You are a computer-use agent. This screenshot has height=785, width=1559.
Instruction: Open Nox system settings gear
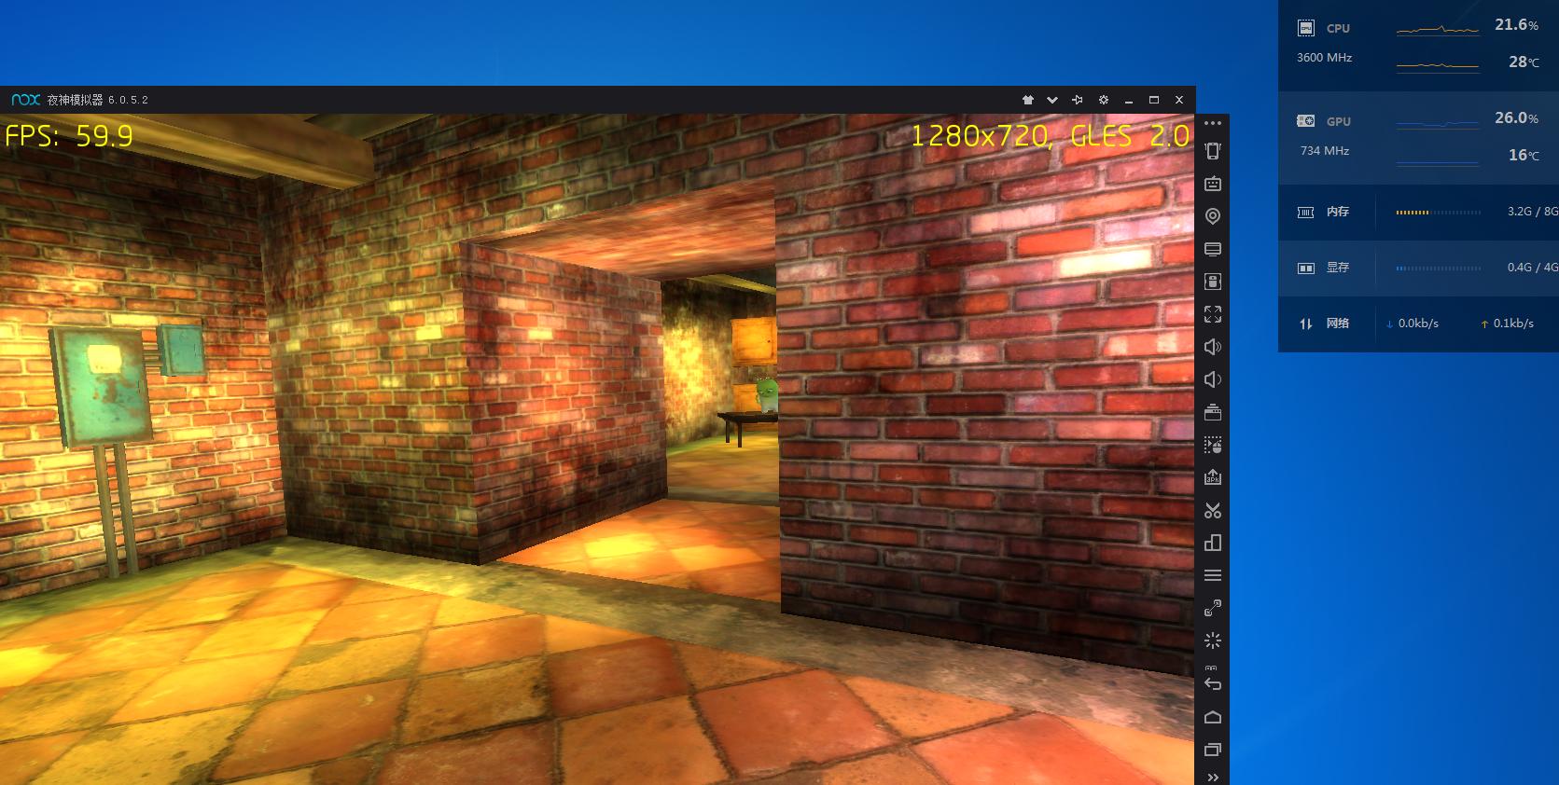click(1104, 100)
